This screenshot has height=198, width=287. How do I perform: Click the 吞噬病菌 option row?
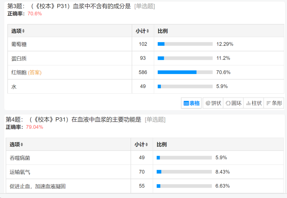coord(145,158)
